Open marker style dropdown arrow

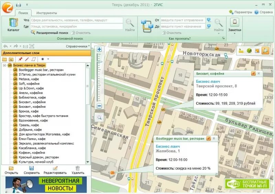48,59
